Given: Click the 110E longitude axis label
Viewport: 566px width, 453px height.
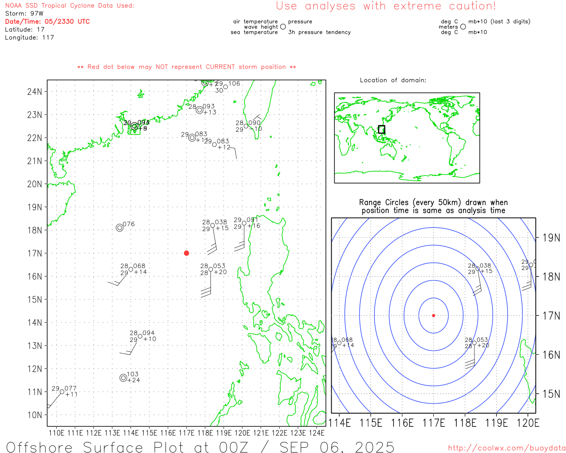Looking at the screenshot, I should 57,433.
